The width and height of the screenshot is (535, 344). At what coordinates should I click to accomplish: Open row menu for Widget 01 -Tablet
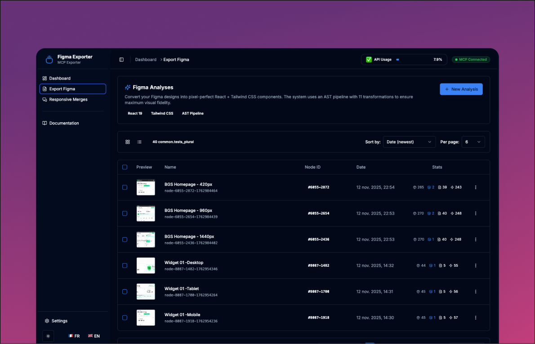pyautogui.click(x=476, y=291)
